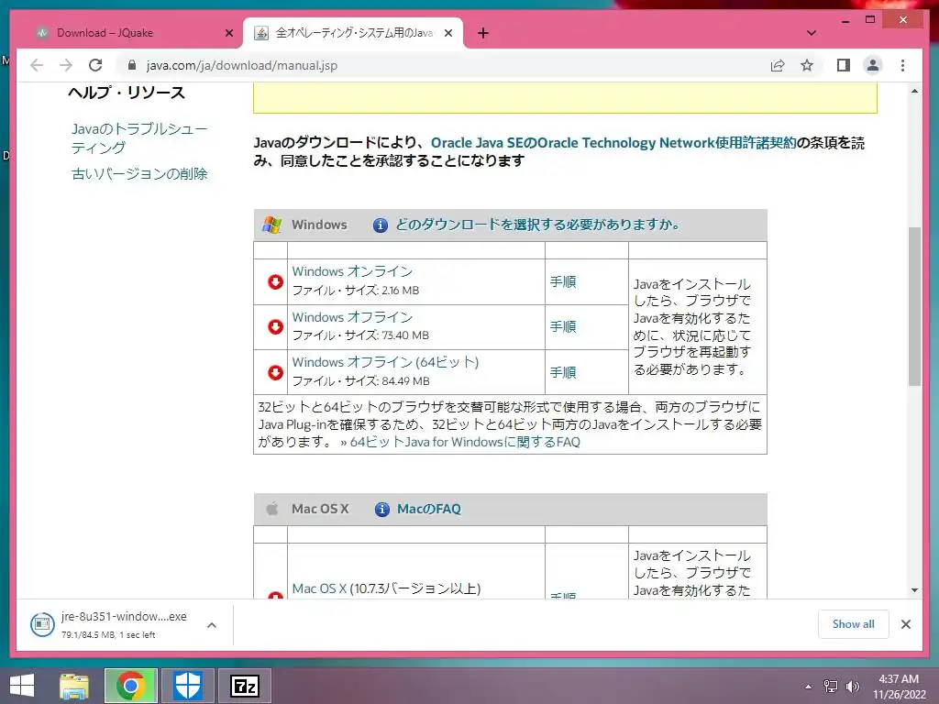Open 古いバージョンの削除 sidebar link

[139, 173]
